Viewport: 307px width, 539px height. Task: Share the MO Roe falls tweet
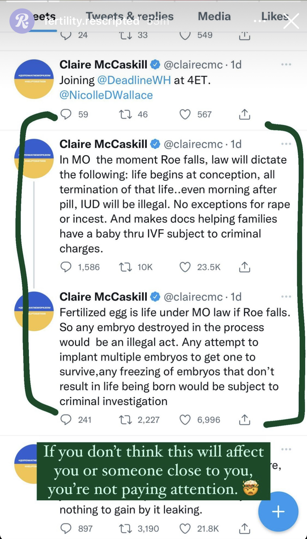[244, 267]
